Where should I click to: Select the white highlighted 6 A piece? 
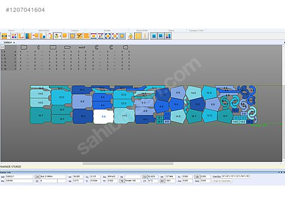[x=103, y=117]
